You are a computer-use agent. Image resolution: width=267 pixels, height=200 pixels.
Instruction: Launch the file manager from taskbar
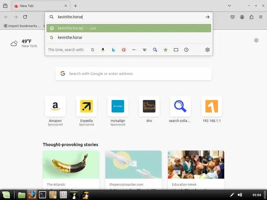(21, 195)
